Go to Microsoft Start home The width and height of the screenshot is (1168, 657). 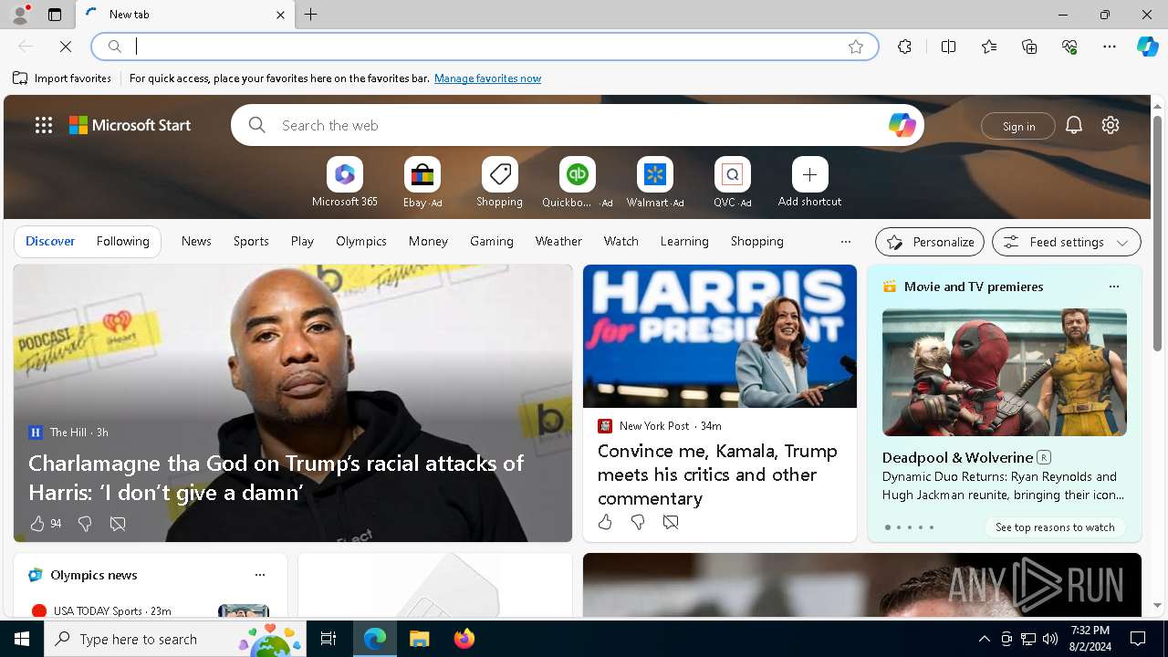[130, 125]
